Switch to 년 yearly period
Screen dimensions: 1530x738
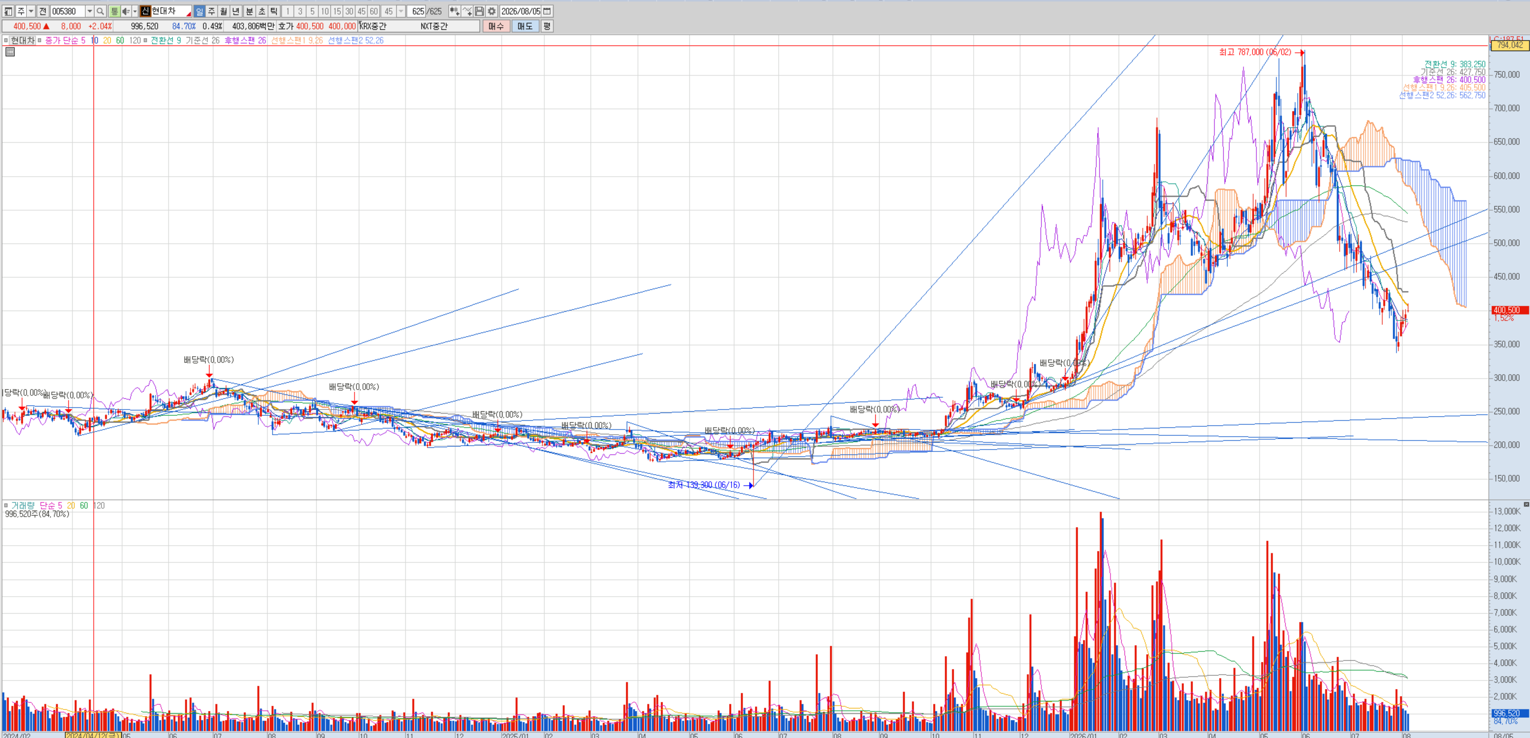(x=236, y=11)
